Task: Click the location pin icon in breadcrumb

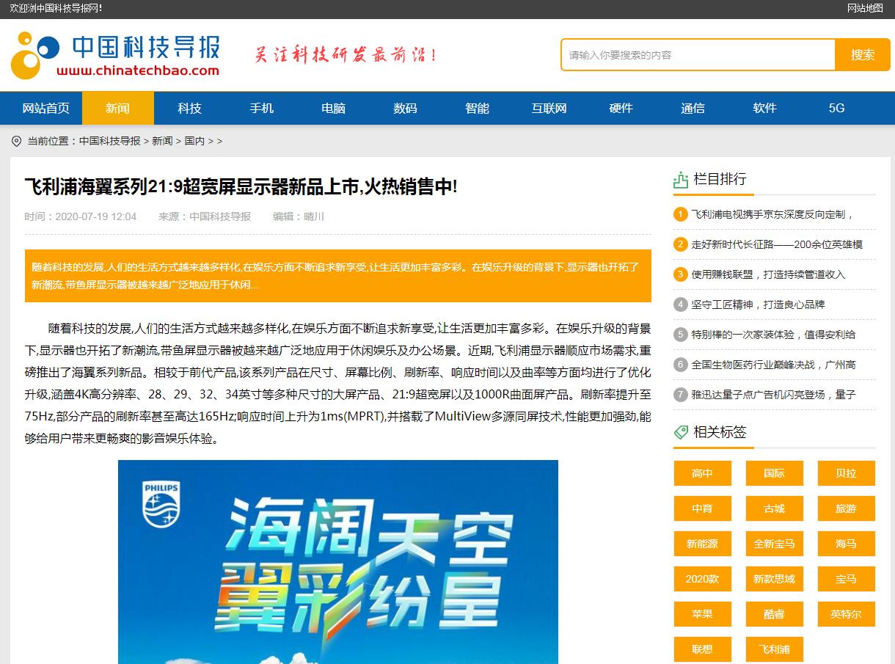Action: click(17, 141)
